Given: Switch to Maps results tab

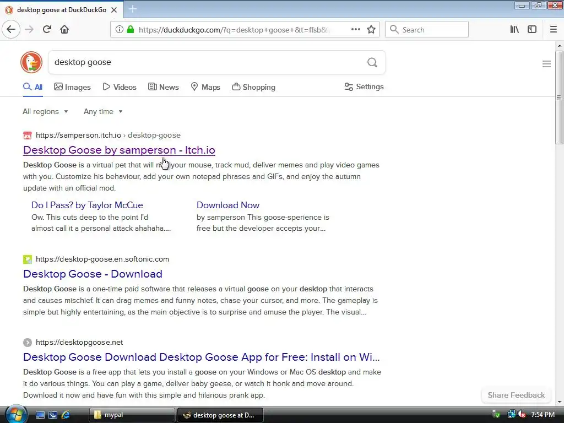Looking at the screenshot, I should 205,86.
